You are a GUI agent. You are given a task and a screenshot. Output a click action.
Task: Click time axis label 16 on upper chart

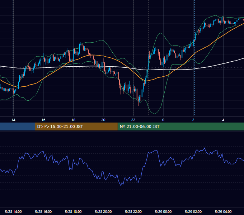tap(43, 120)
